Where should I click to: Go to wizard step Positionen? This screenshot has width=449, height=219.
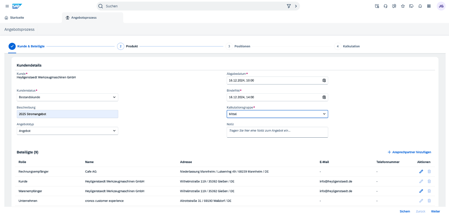click(x=242, y=47)
